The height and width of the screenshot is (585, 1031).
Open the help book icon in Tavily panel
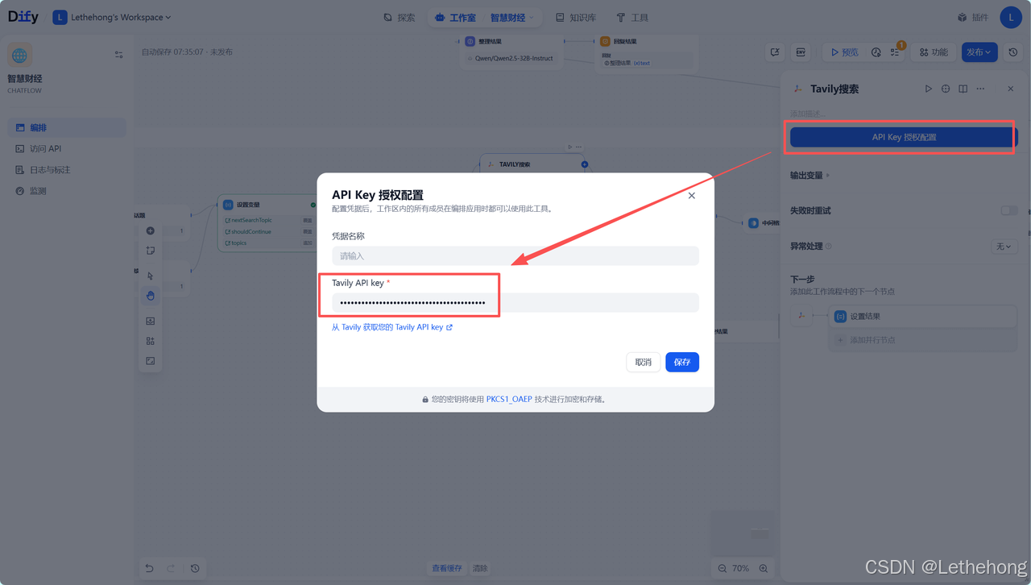[x=963, y=89]
